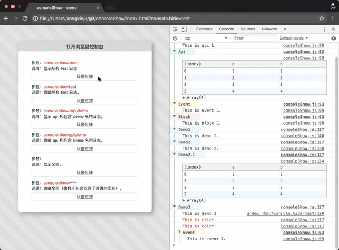This screenshot has height=250, width=339.
Task: Open index.html?console.hide=test:130 link
Action: pos(285,213)
